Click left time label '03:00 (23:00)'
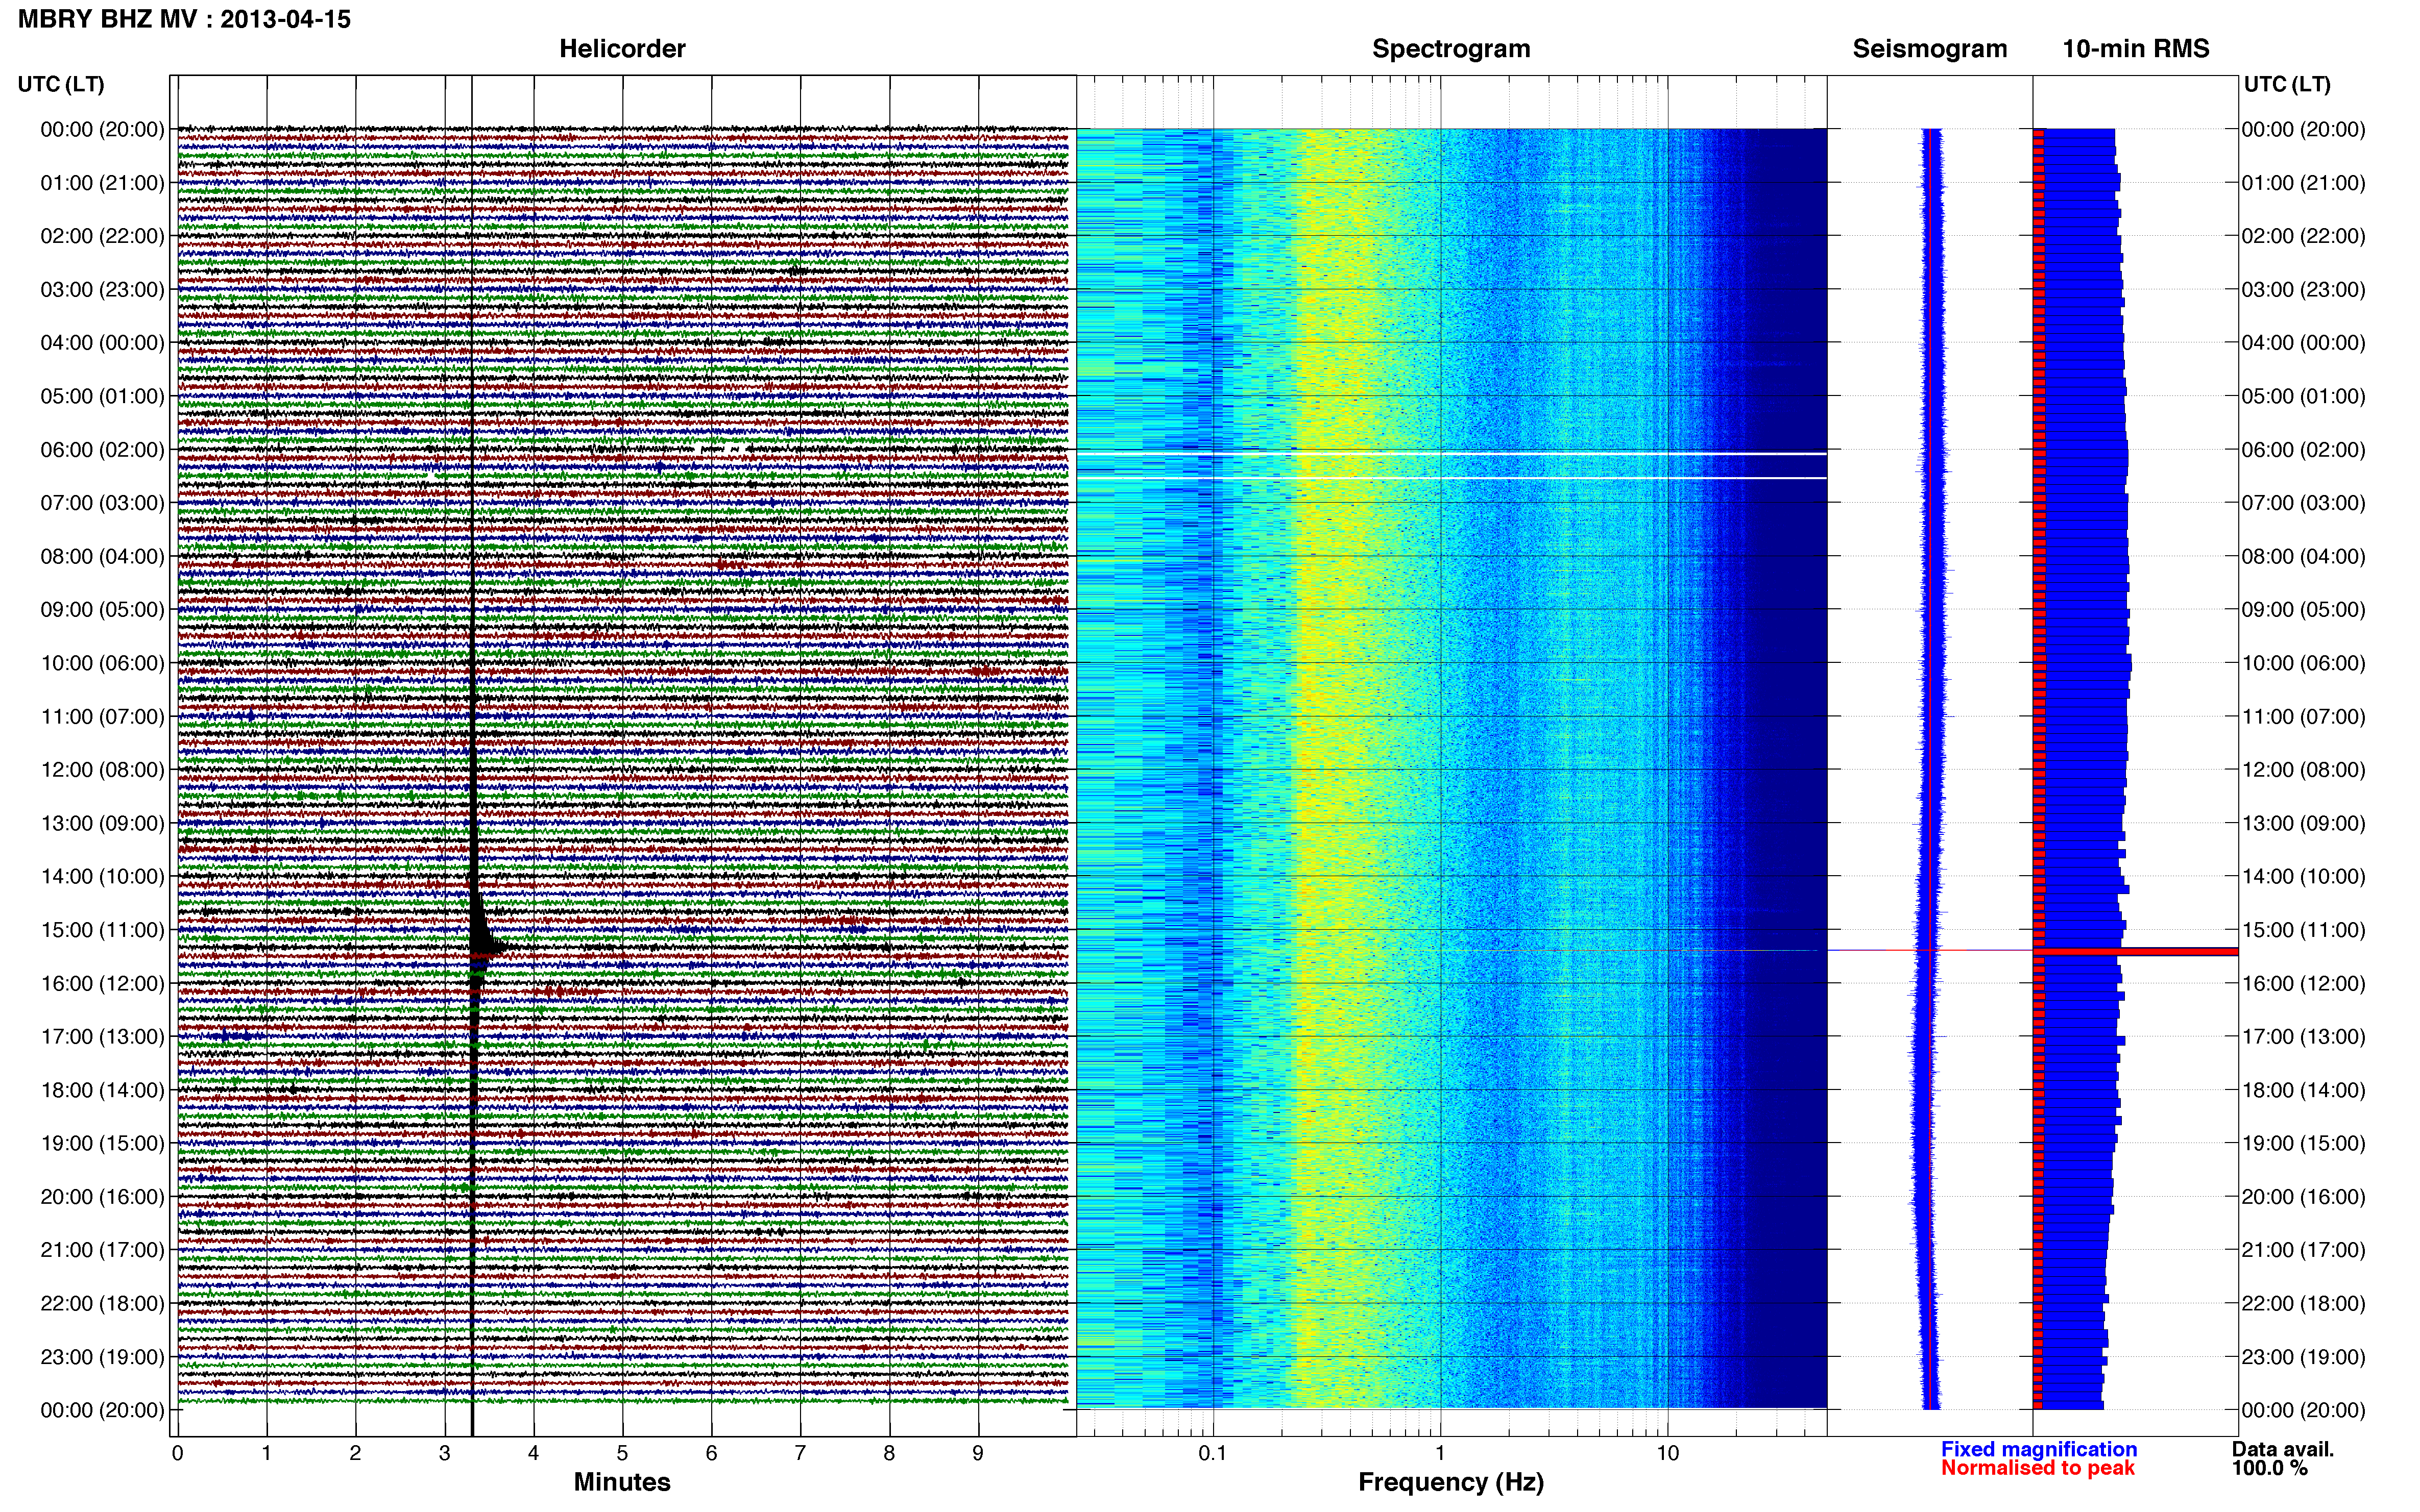The image size is (2420, 1512). coord(102,290)
